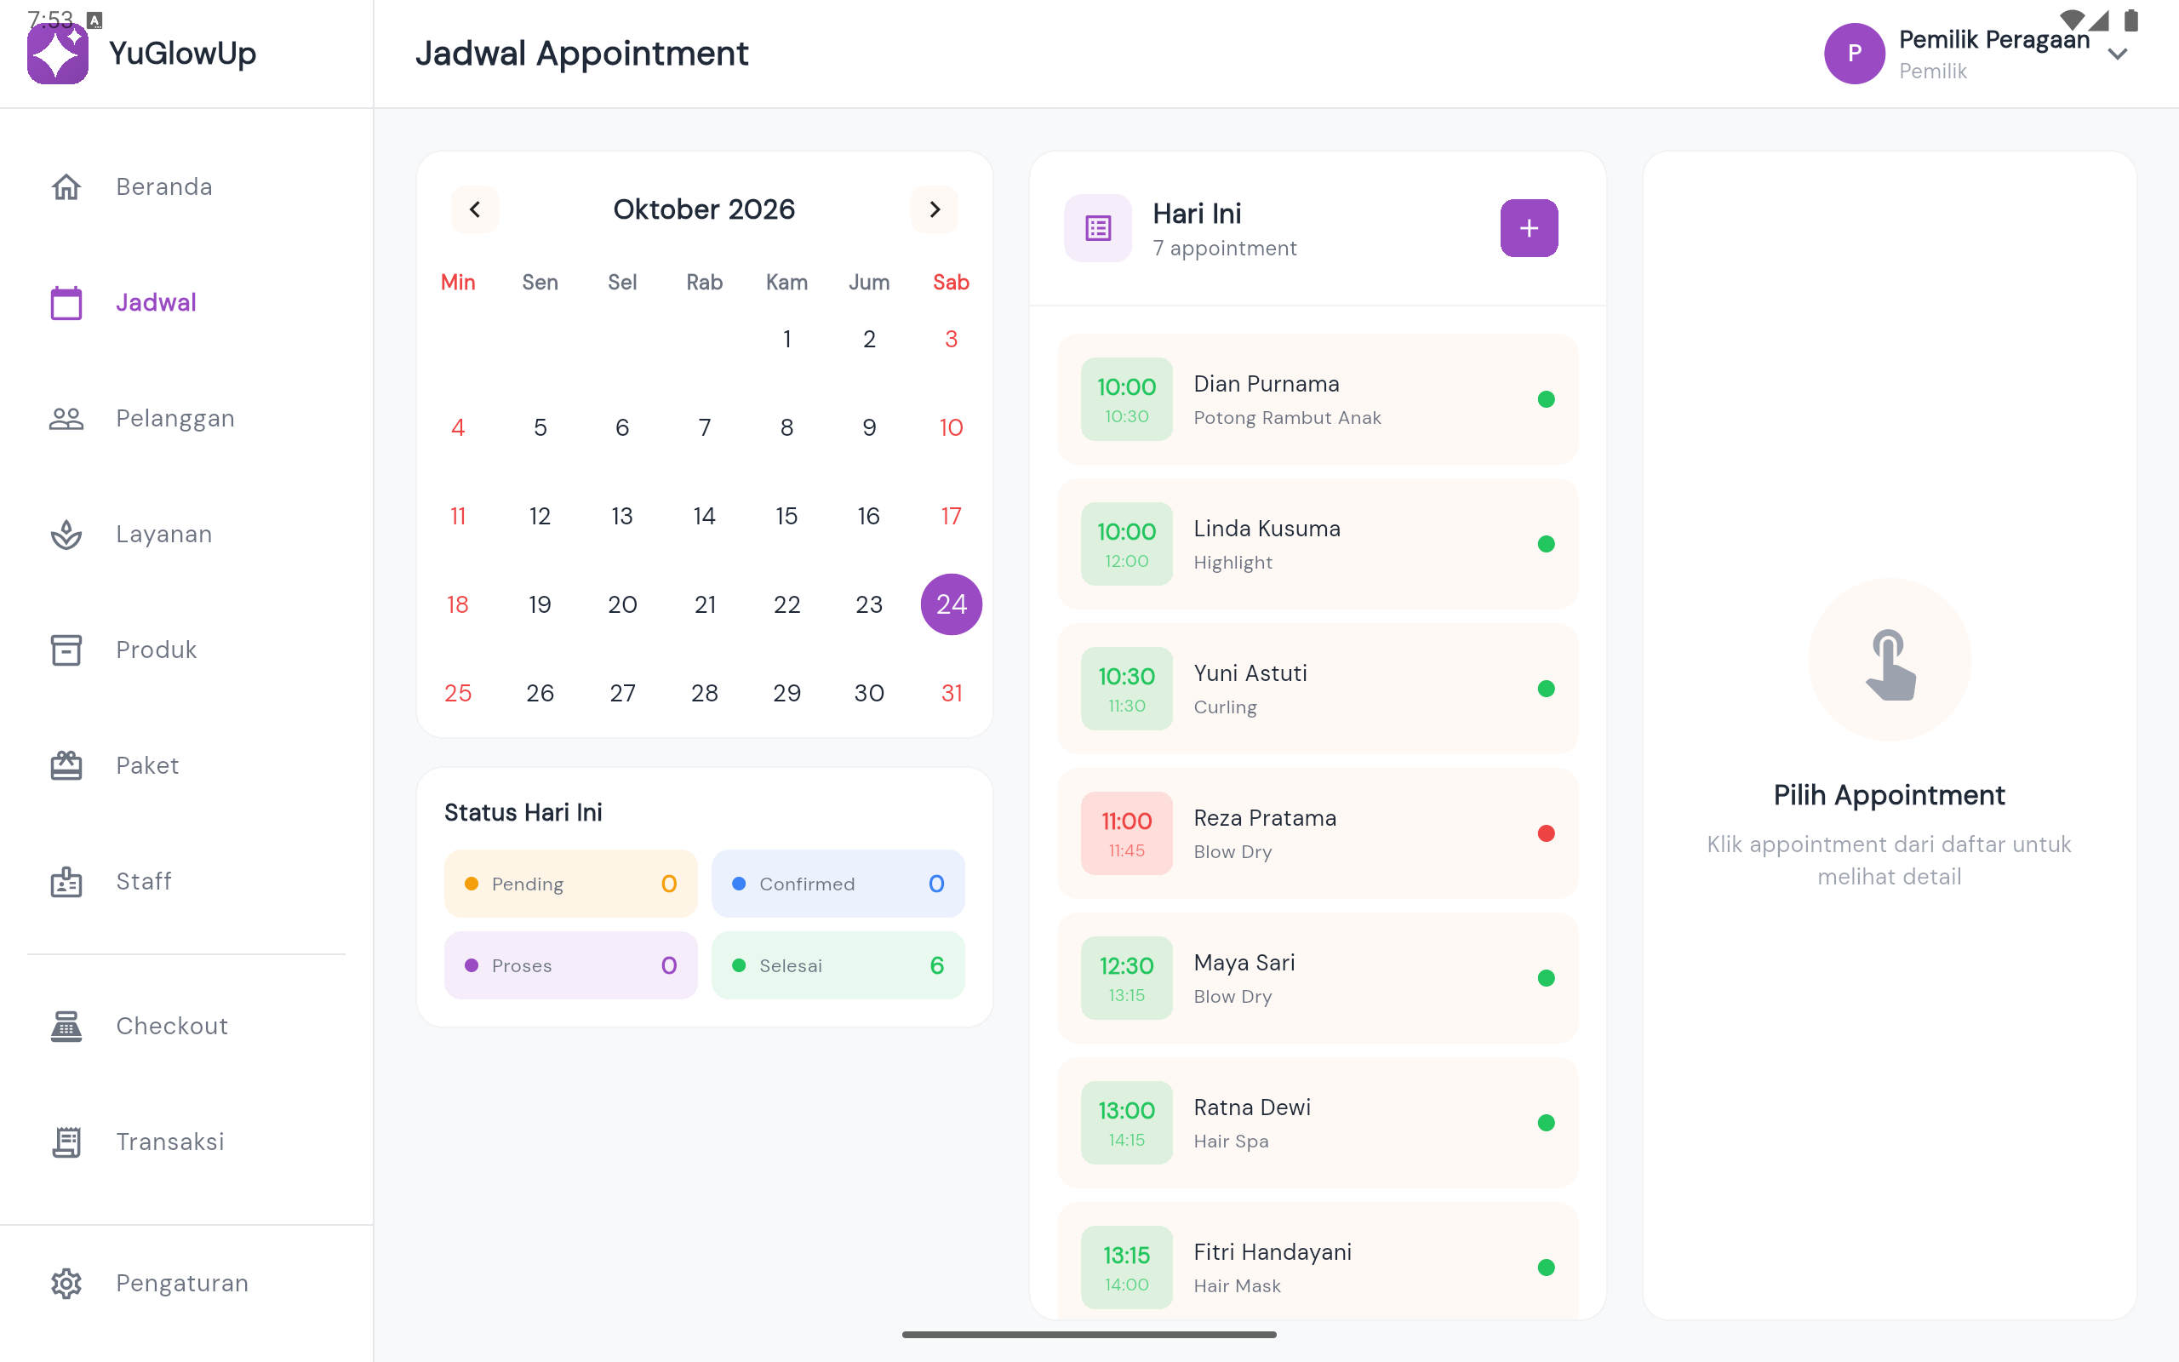Click red status dot for Reza Pratama

coord(1546,833)
